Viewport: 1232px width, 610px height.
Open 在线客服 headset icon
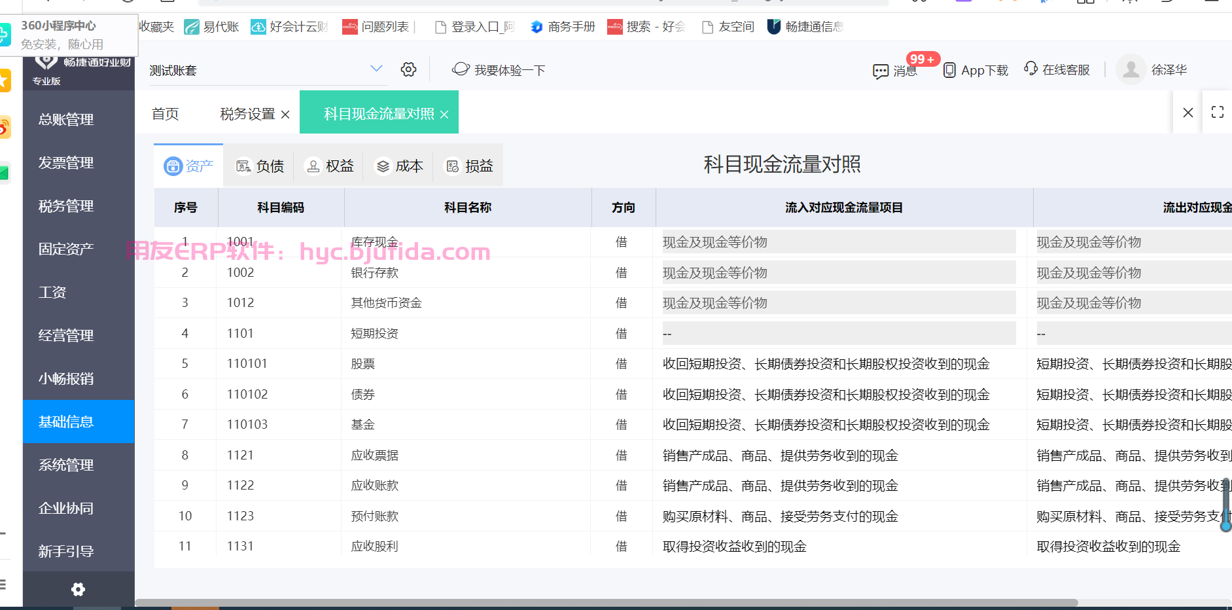[1030, 69]
